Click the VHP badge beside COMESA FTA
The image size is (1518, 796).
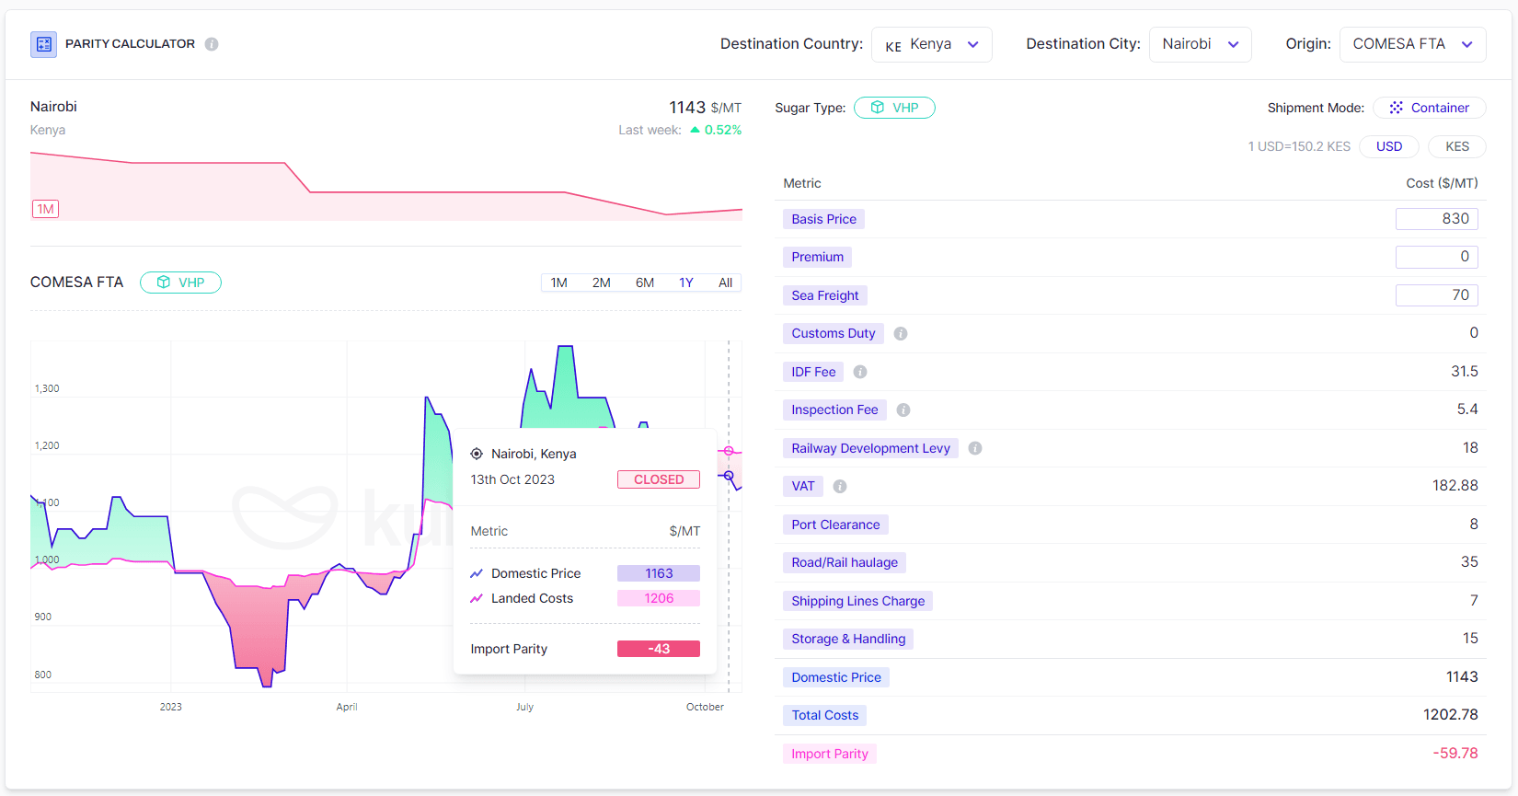point(180,283)
